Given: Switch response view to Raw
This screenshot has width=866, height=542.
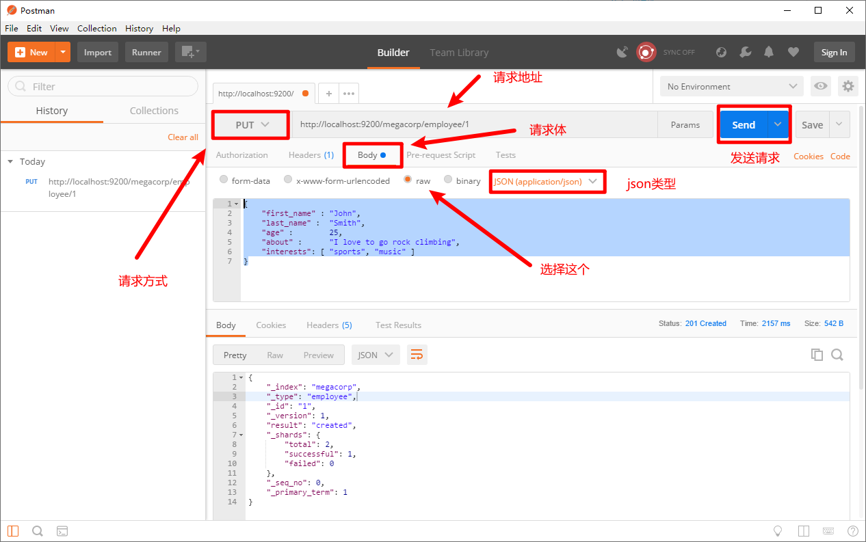Looking at the screenshot, I should point(275,355).
